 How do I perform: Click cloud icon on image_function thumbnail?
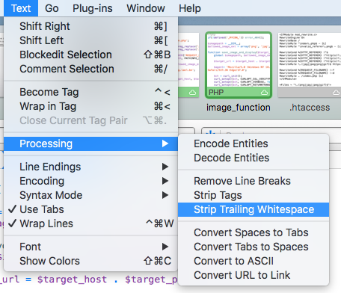pos(264,93)
